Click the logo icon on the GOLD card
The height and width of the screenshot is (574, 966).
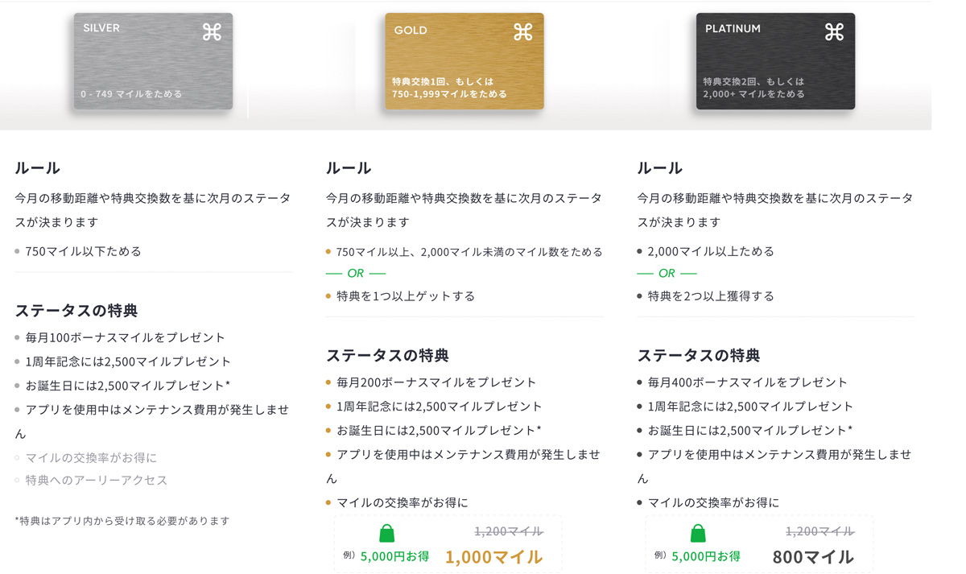[523, 32]
